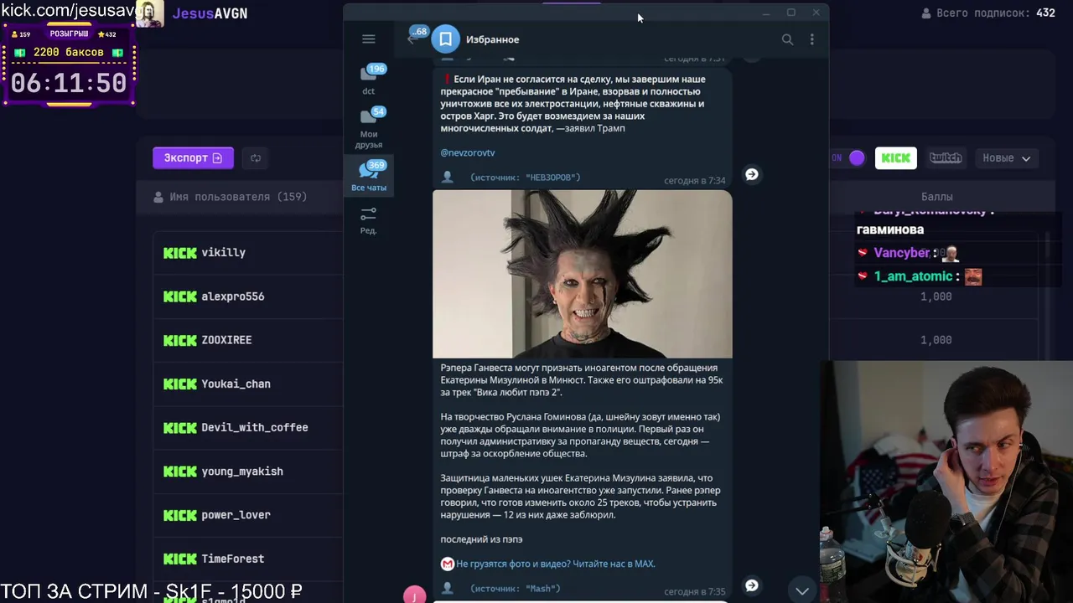Click the streamer webcam feed
This screenshot has height=603, width=1073.
click(946, 482)
